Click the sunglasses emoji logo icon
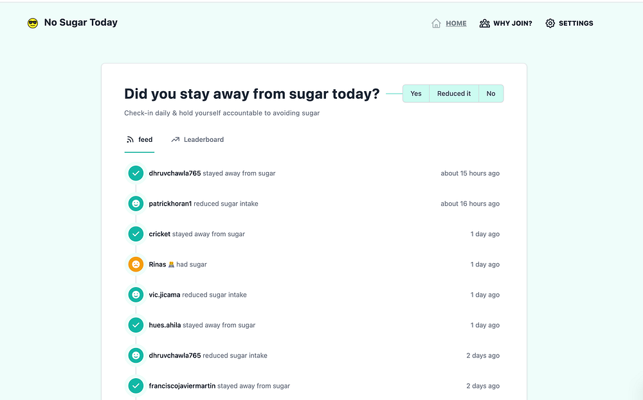This screenshot has height=400, width=643. [x=33, y=23]
